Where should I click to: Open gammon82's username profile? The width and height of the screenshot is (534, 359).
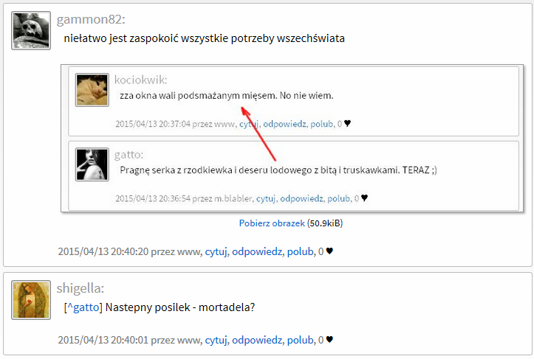91,19
